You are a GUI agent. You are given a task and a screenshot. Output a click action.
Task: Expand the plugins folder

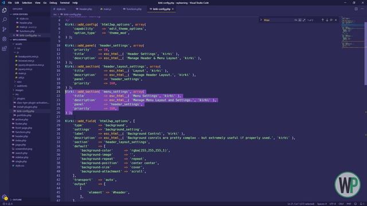21,98
